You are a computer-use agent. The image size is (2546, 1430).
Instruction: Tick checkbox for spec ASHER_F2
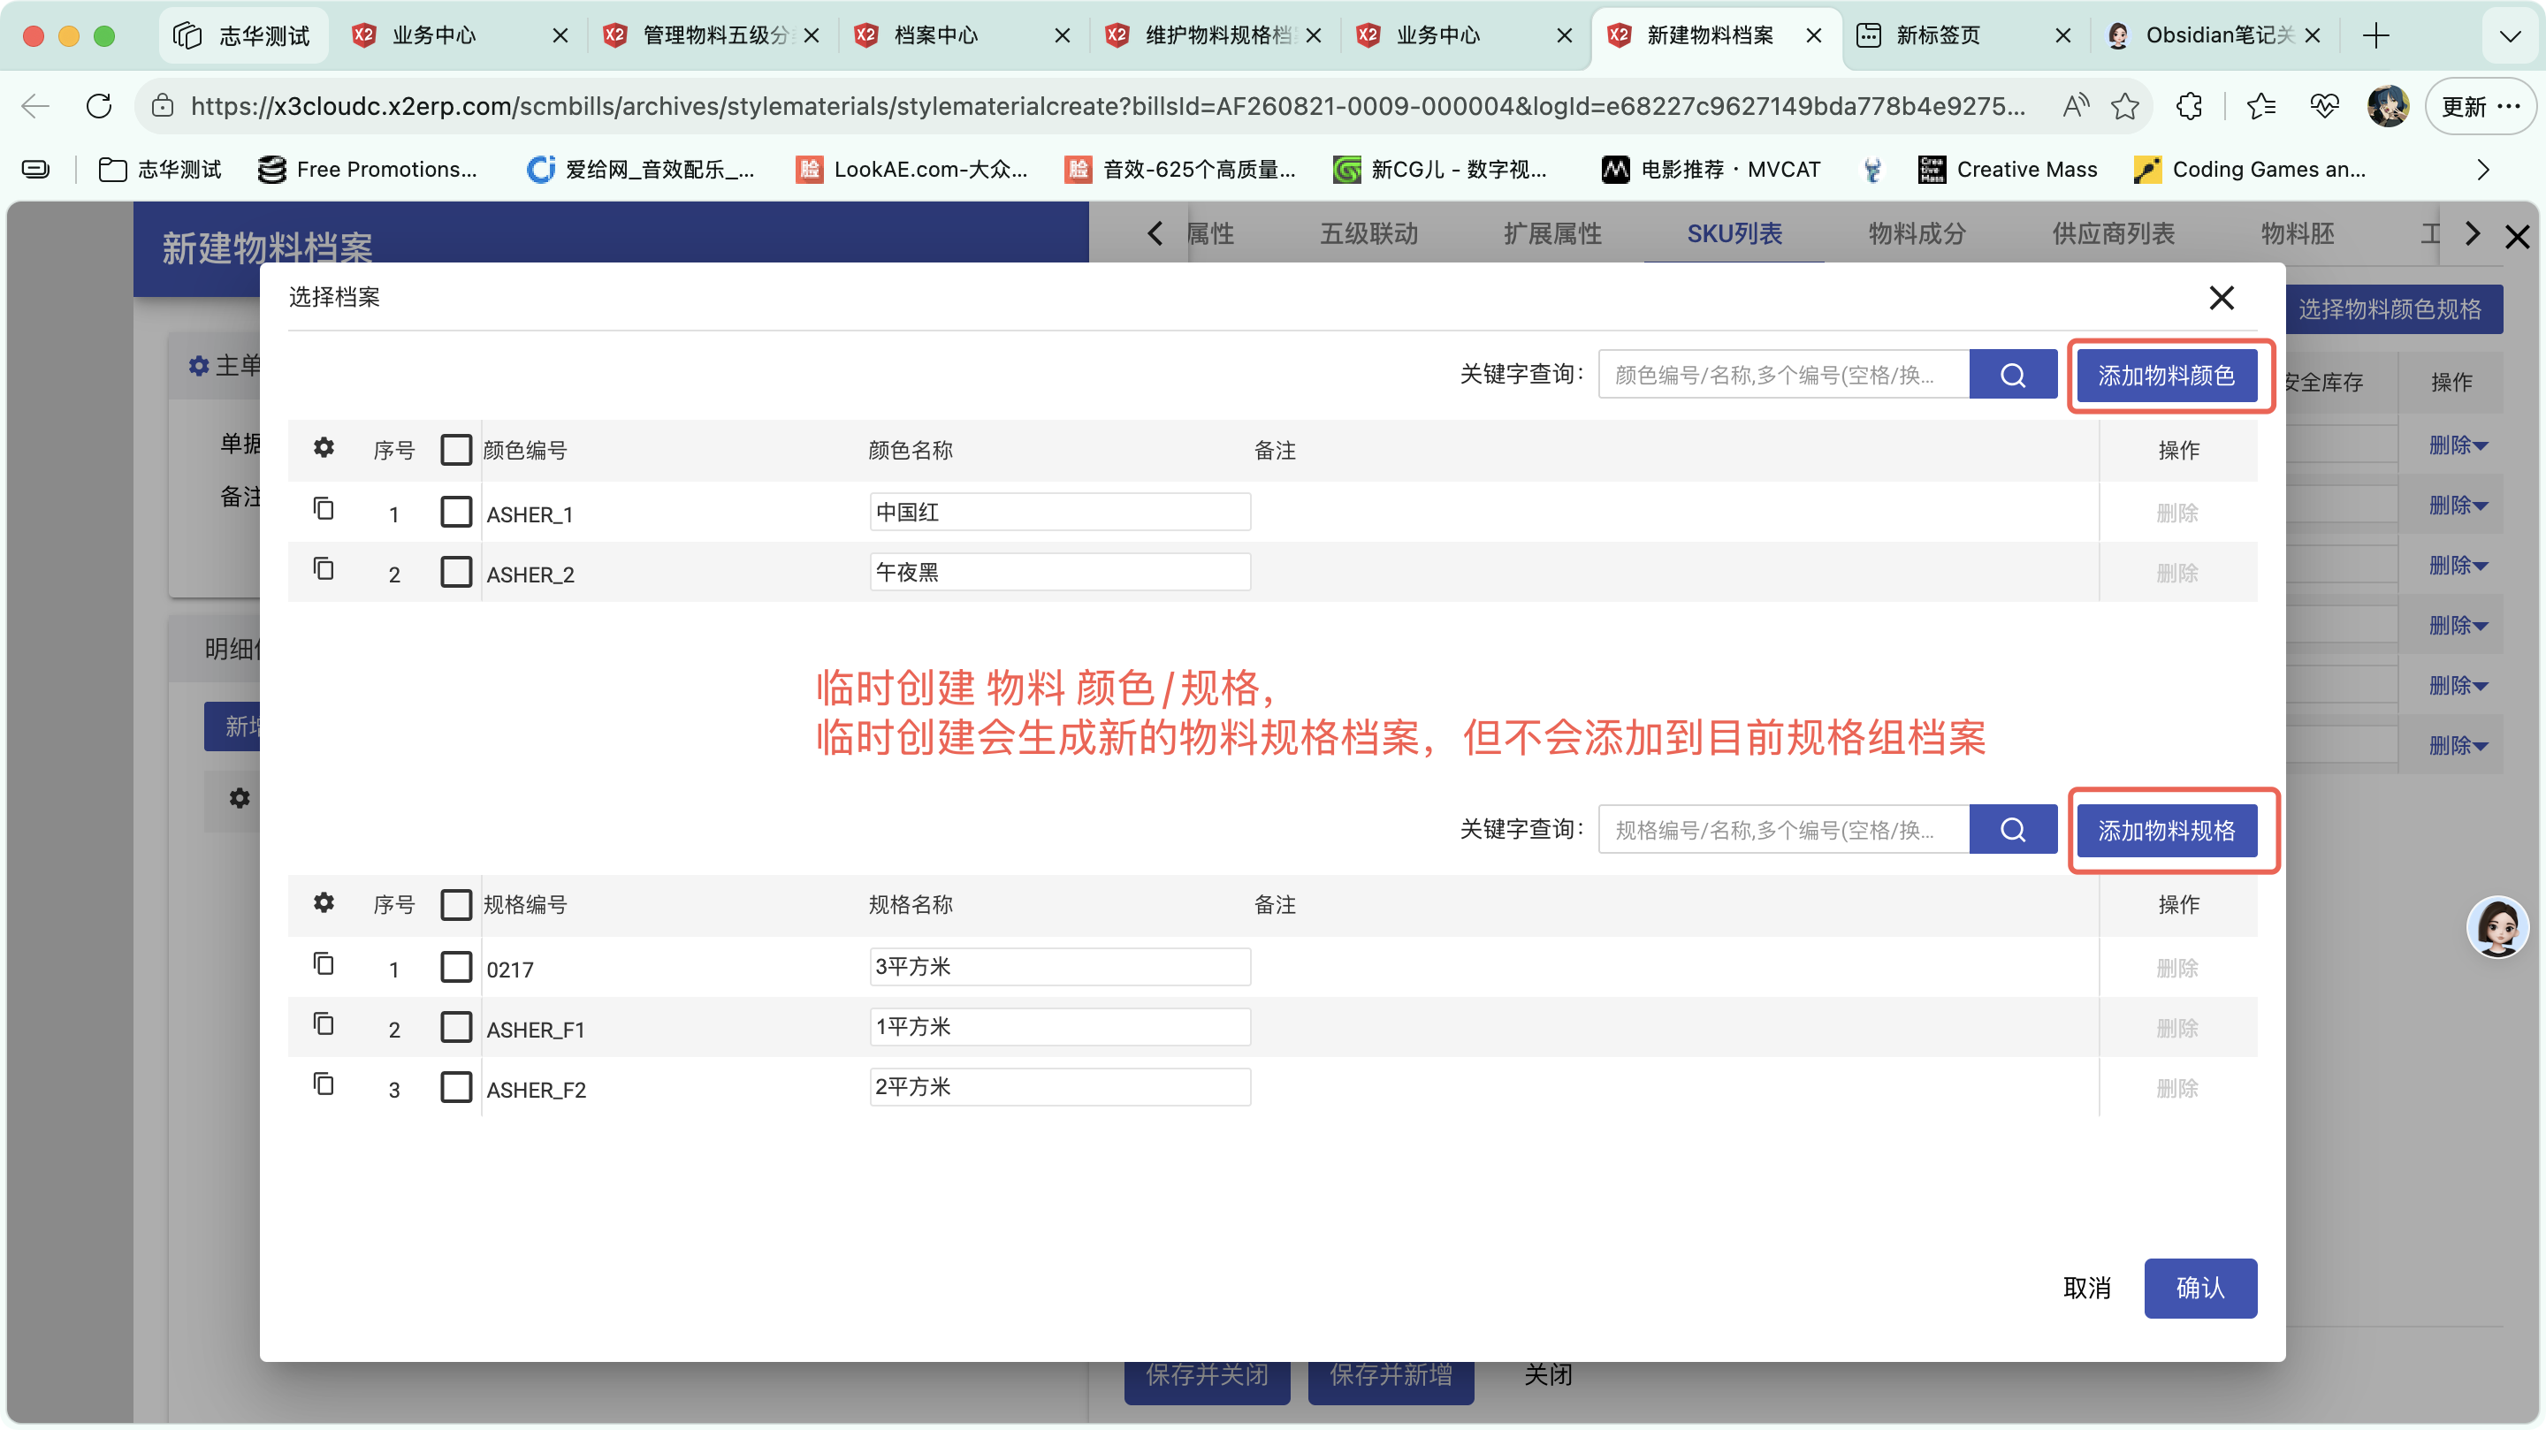[x=455, y=1087]
